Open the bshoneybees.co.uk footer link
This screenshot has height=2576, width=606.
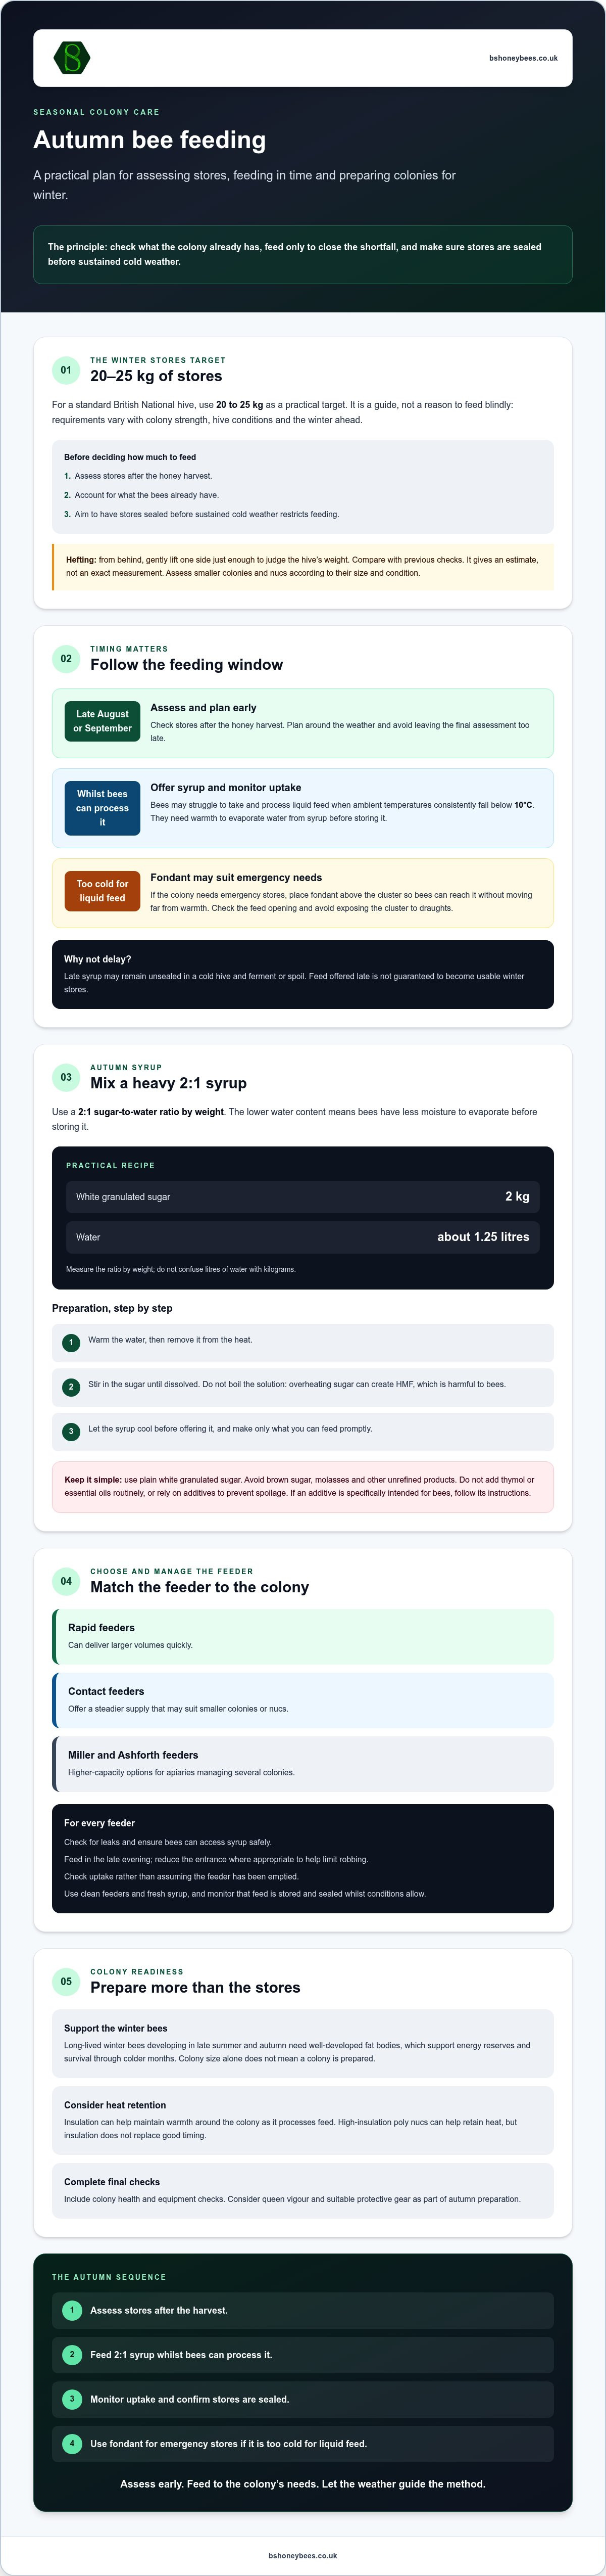(302, 2555)
